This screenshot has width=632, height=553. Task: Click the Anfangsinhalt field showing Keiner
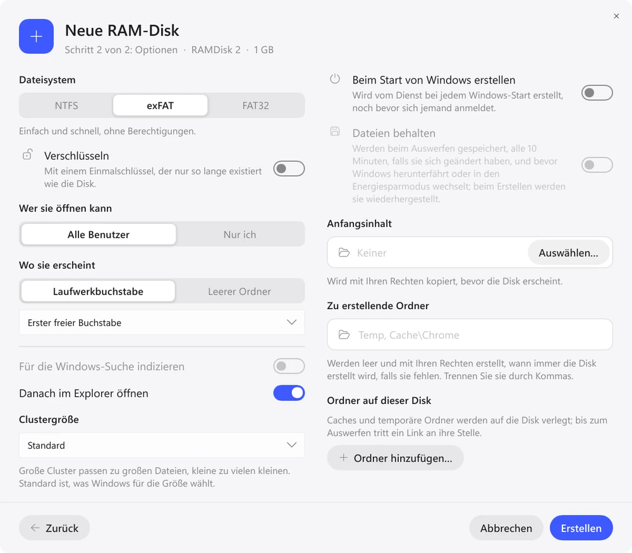pyautogui.click(x=470, y=252)
